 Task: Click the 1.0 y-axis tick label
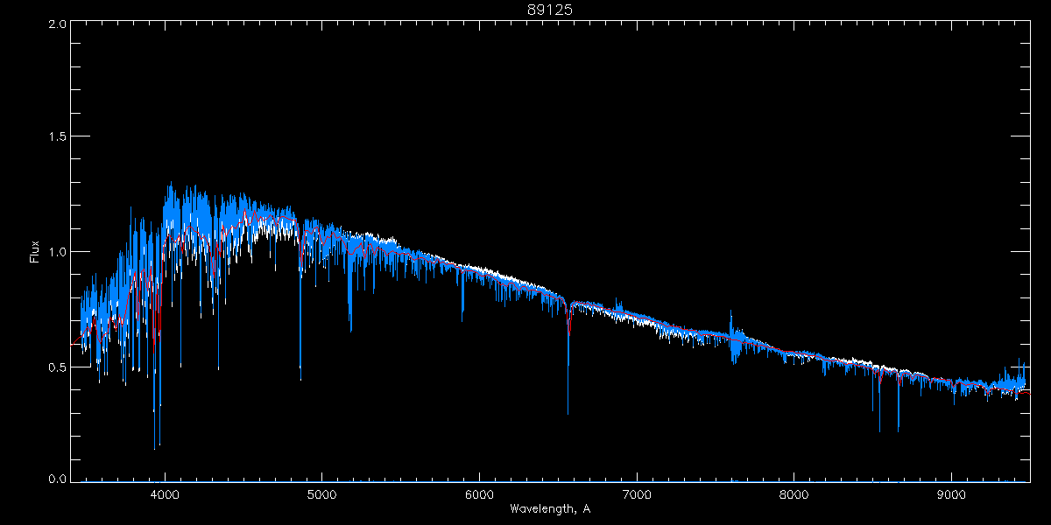tap(58, 252)
